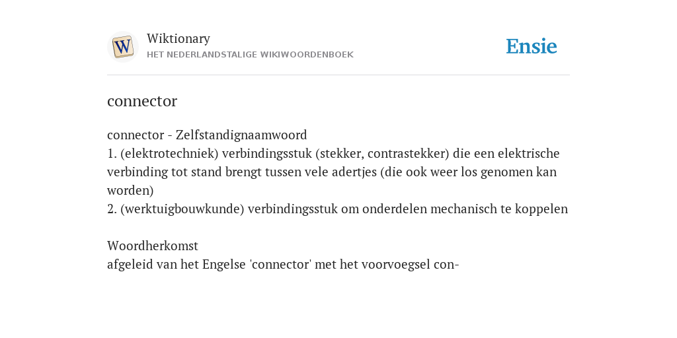
Task: Click the word '(elektrotechniek)' in definition one
Action: point(169,153)
